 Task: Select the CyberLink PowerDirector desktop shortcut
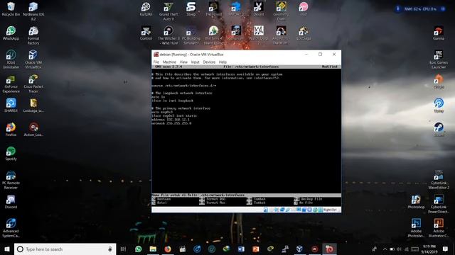point(439,204)
